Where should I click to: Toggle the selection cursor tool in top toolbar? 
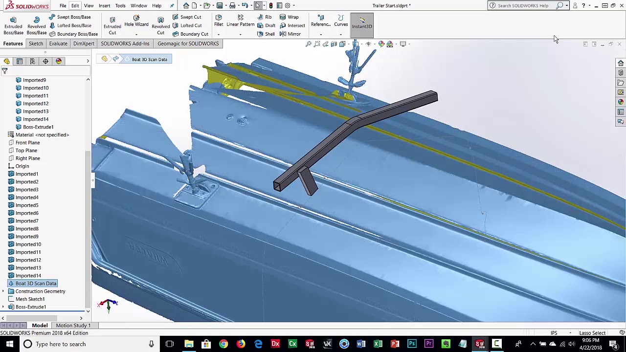click(258, 5)
